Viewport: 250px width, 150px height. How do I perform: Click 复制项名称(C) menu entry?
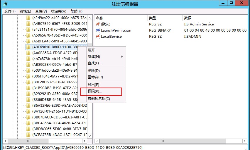pos(99,99)
